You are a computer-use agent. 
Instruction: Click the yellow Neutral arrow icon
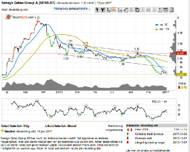pyautogui.click(x=2, y=131)
